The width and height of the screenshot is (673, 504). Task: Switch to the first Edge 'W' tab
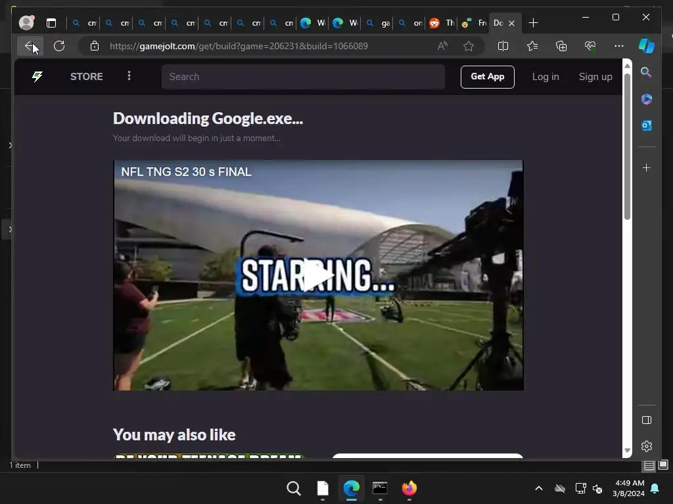click(x=313, y=23)
